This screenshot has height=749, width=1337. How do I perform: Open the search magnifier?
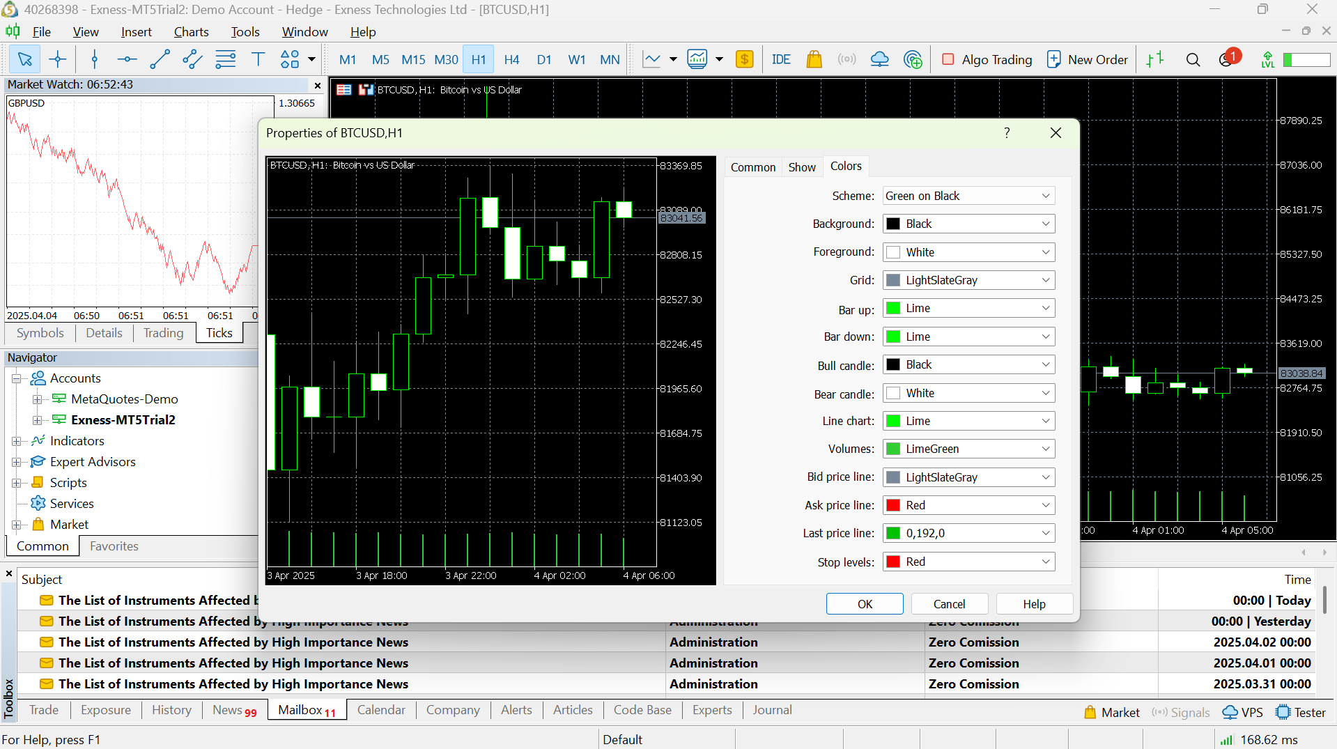[1193, 59]
